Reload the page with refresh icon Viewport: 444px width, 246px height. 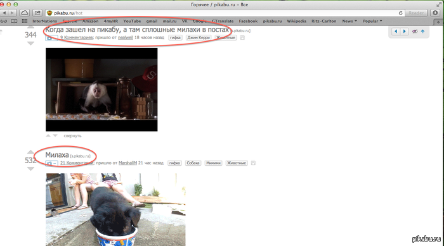tap(400, 13)
